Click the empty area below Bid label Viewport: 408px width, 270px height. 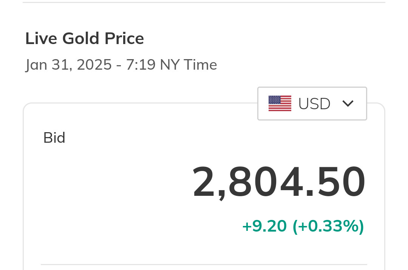[94, 188]
